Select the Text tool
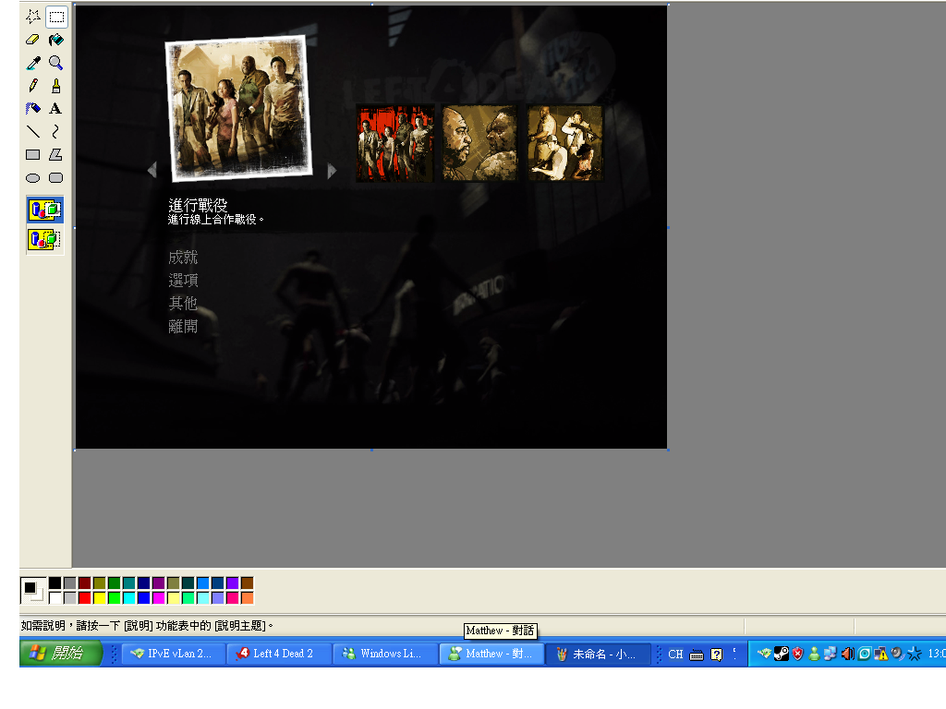The height and width of the screenshot is (709, 946). tap(56, 109)
